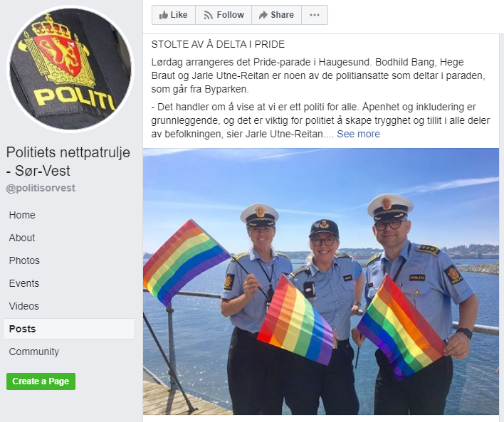Click the Follow feed icon
This screenshot has height=422, width=504.
click(209, 15)
